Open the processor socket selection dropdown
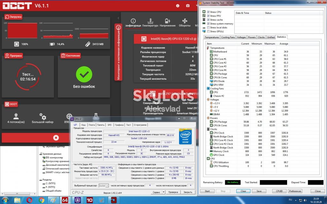Screen dimensions: 327x204 click(104, 186)
